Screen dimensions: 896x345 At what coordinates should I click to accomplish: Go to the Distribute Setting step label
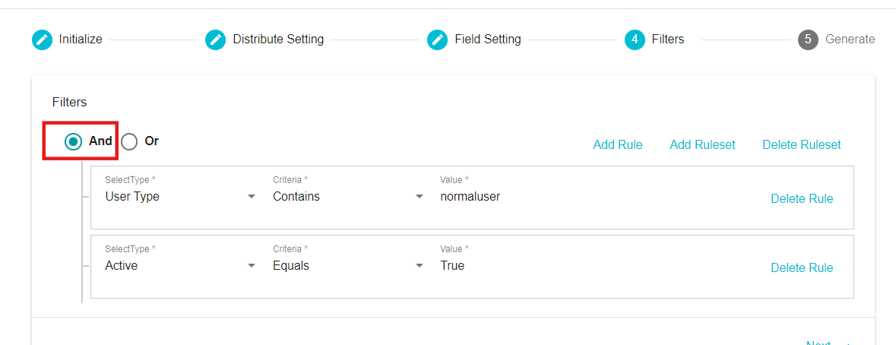coord(278,40)
